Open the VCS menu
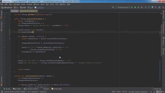Screen dimensions: 165x93 click(x=57, y=4)
